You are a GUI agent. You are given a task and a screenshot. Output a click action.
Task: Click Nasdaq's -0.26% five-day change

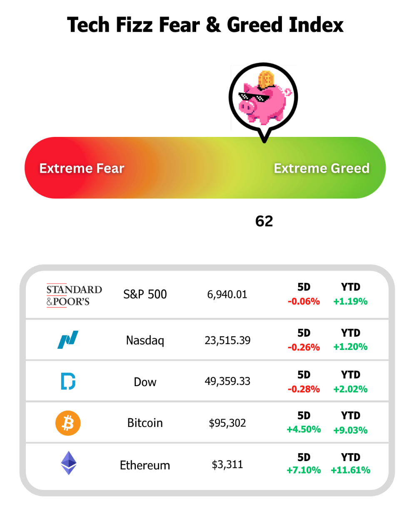(x=304, y=347)
